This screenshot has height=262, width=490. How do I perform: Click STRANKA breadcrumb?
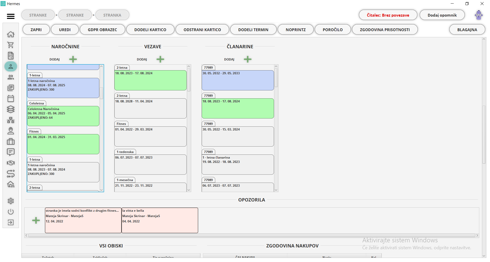tap(112, 15)
